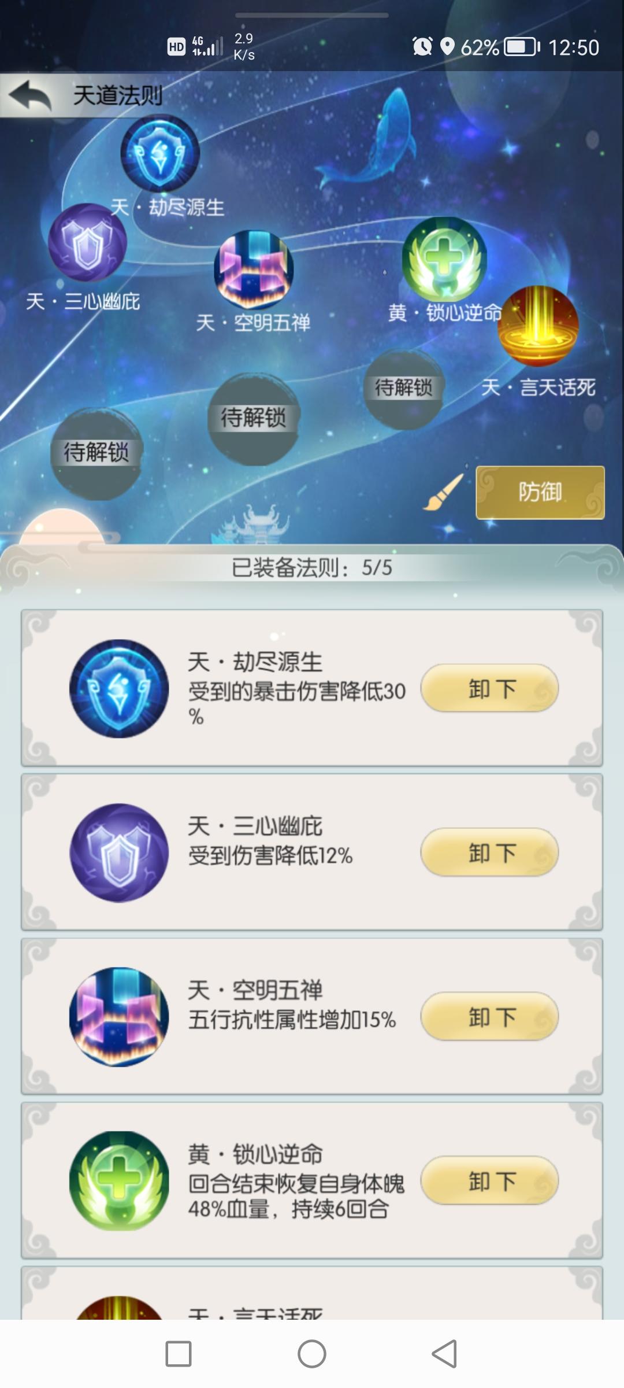Tap the paintbrush icon beside 防御

(443, 492)
